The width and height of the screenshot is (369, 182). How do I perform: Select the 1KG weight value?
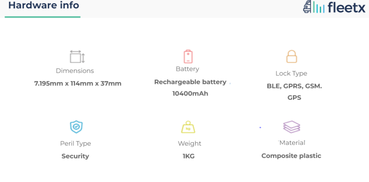[x=189, y=156]
